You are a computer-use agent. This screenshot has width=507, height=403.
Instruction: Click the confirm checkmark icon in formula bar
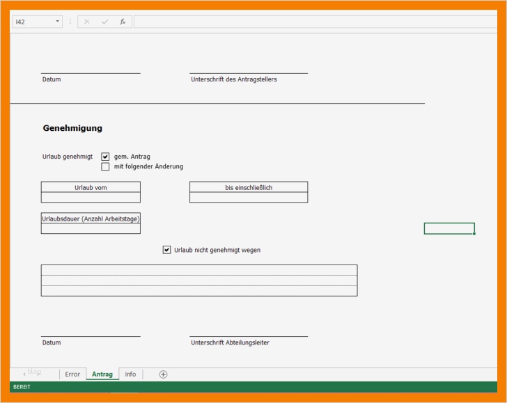(x=104, y=22)
